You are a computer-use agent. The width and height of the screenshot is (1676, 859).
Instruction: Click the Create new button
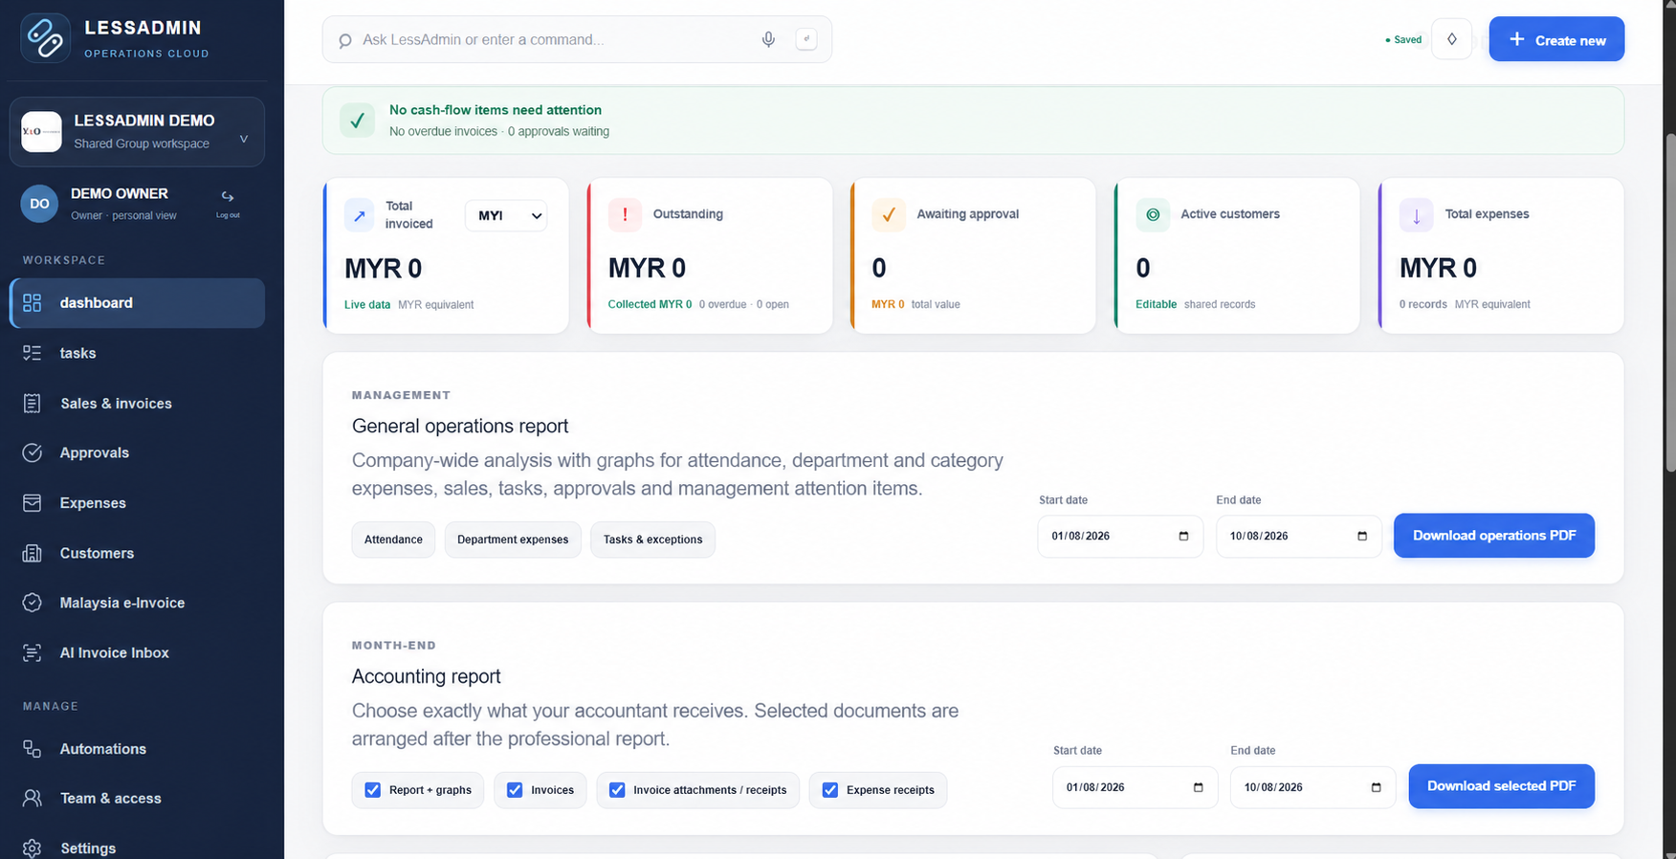[x=1556, y=39]
